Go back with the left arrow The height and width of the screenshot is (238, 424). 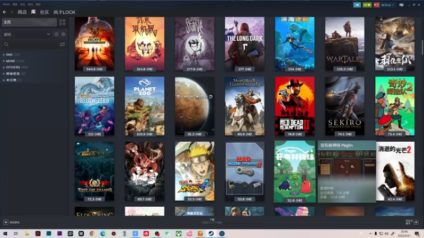pos(5,12)
